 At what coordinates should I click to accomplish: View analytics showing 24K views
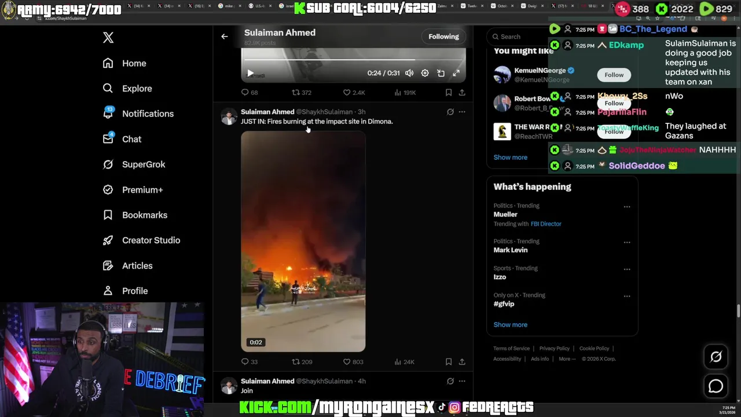pyautogui.click(x=404, y=362)
